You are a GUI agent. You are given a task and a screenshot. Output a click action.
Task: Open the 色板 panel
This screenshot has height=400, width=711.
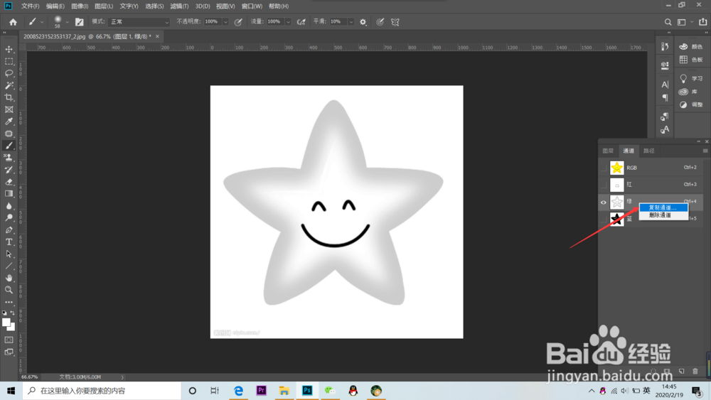pyautogui.click(x=691, y=60)
